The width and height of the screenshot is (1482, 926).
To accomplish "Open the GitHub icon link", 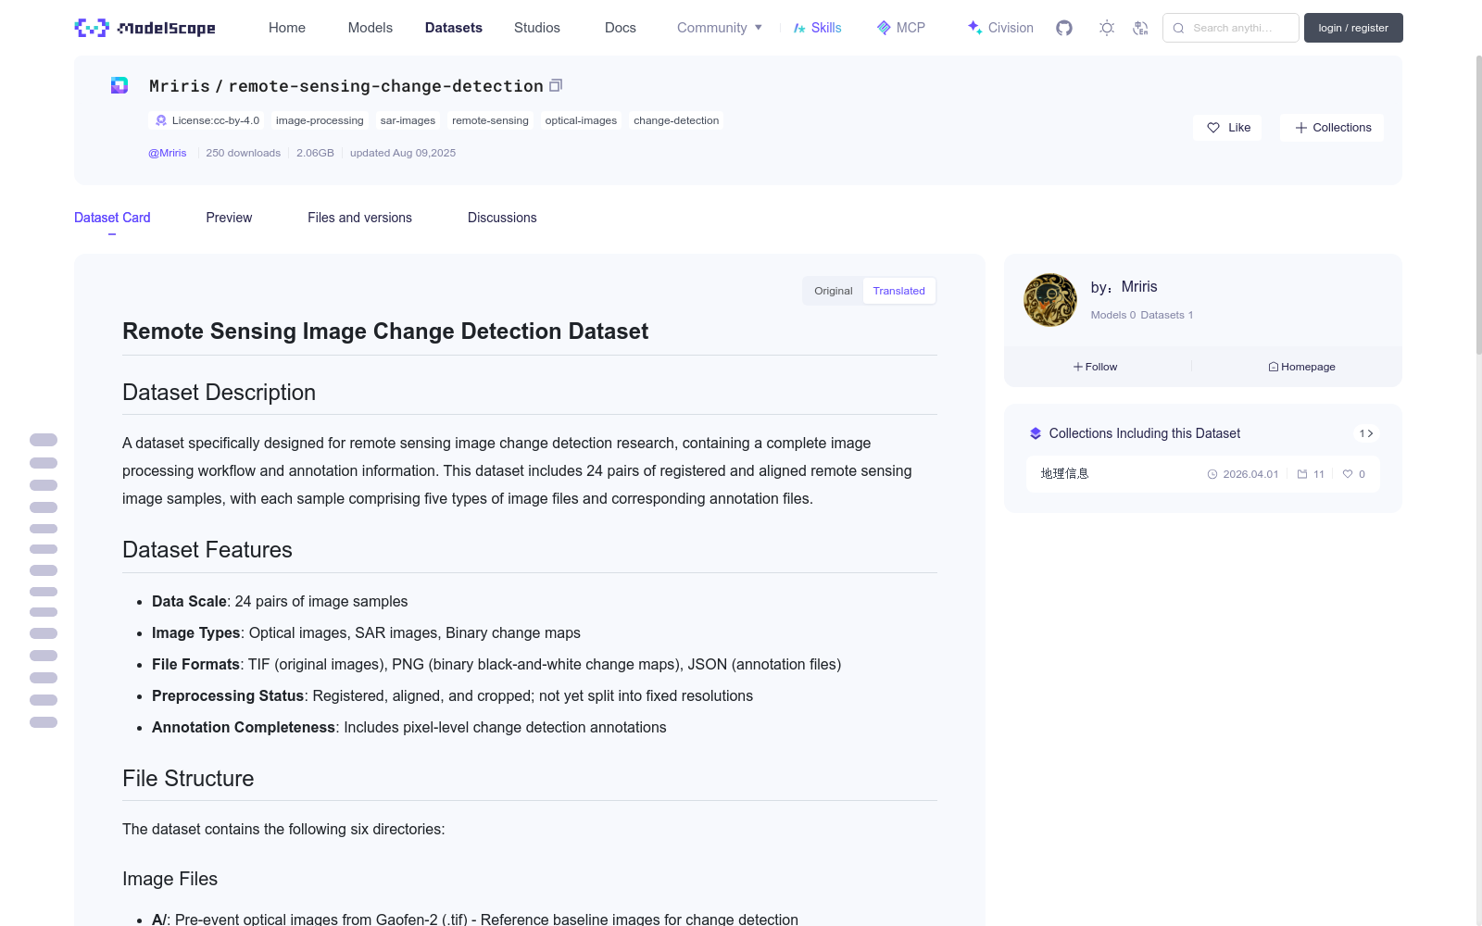I will pyautogui.click(x=1064, y=28).
